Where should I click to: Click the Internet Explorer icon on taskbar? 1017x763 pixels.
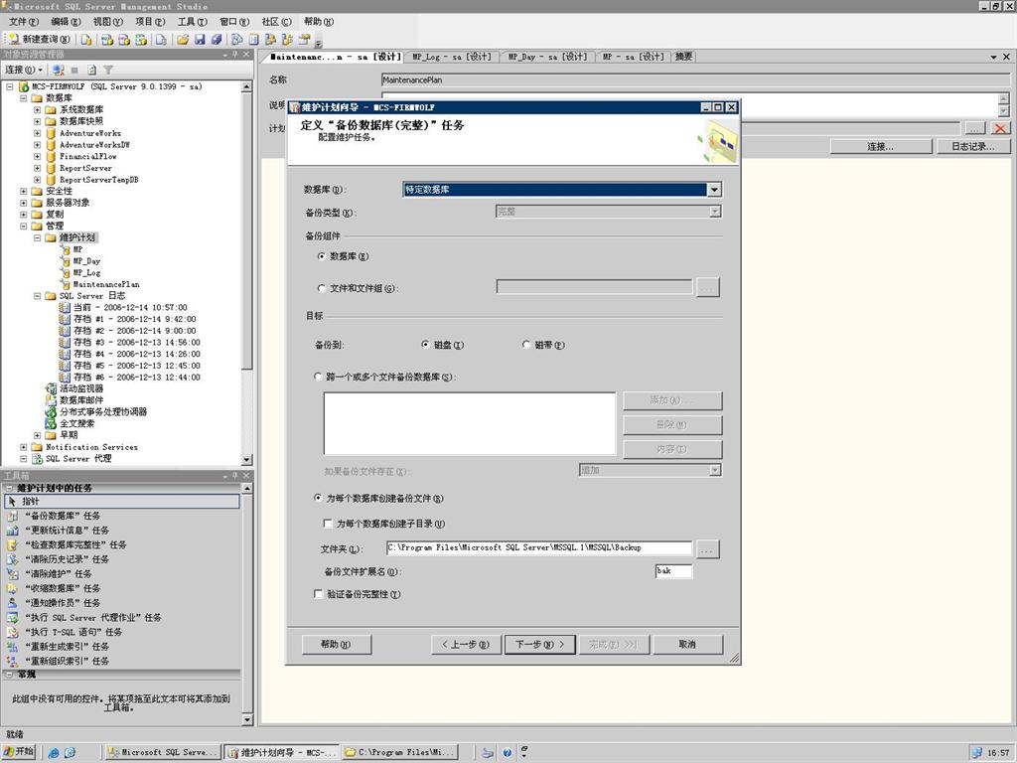pyautogui.click(x=54, y=753)
